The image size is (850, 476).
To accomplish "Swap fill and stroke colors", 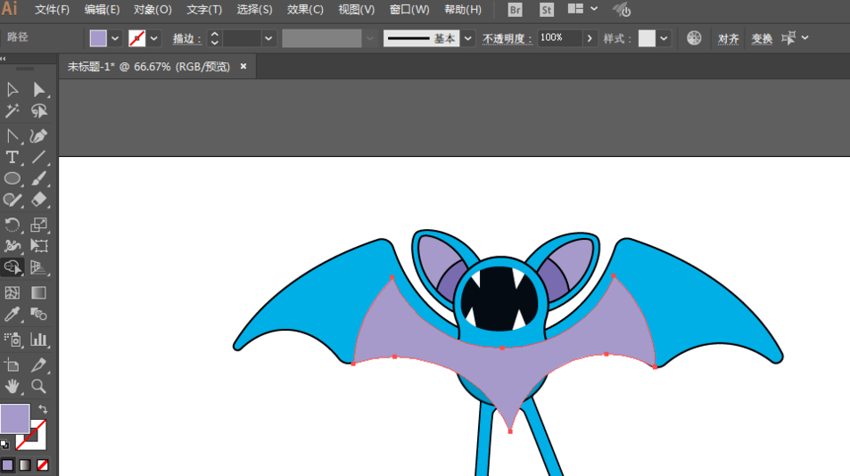I will point(43,409).
